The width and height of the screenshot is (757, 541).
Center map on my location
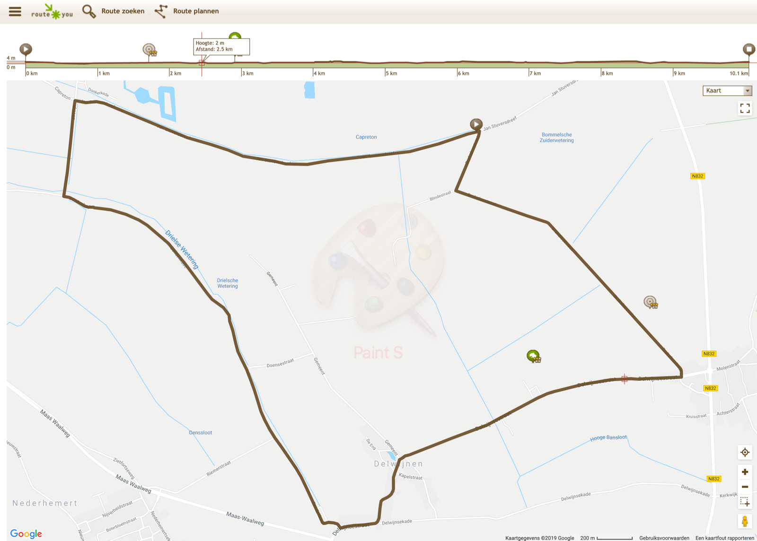point(745,453)
